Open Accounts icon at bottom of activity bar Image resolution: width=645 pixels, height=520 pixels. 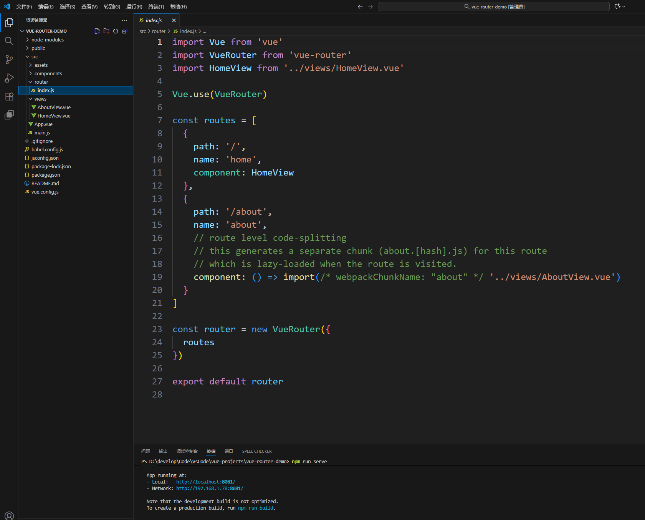click(9, 515)
